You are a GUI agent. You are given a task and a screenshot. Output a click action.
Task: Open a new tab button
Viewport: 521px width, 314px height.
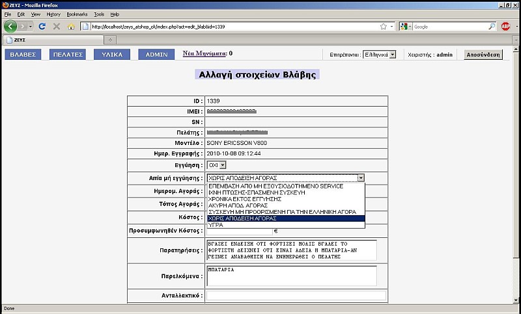pos(110,40)
